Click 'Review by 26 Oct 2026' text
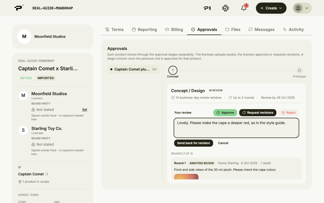This screenshot has height=203, width=324. [278, 98]
